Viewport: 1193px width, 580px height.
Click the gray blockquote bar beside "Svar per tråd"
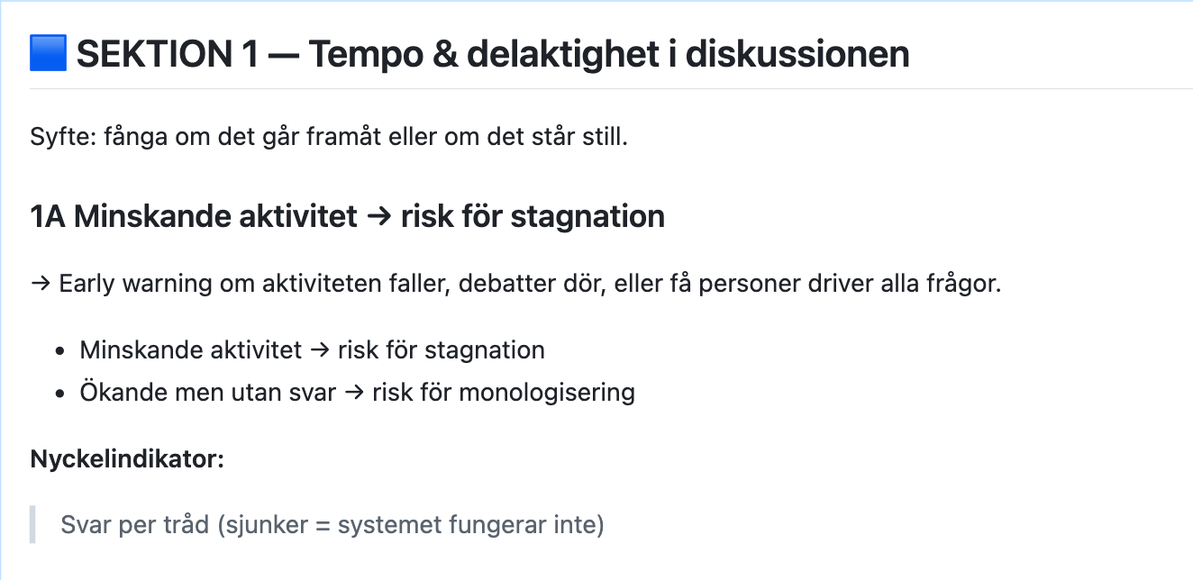click(33, 524)
